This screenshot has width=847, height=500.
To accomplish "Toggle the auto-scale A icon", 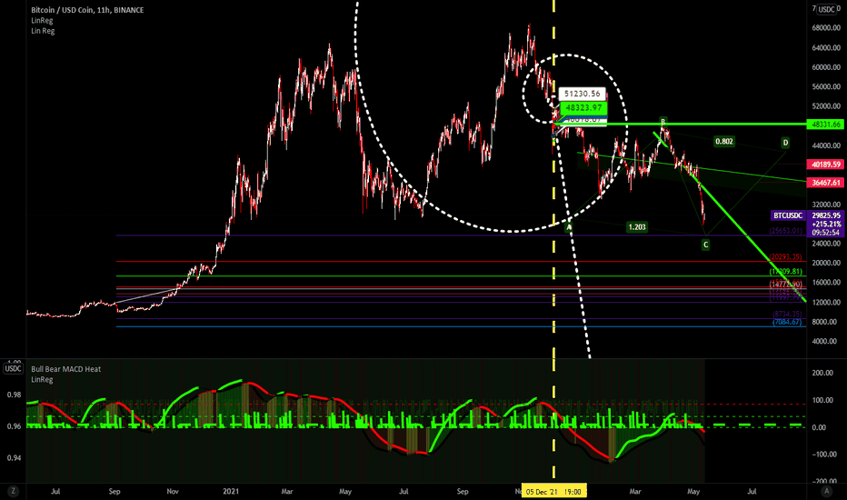I will (x=826, y=491).
